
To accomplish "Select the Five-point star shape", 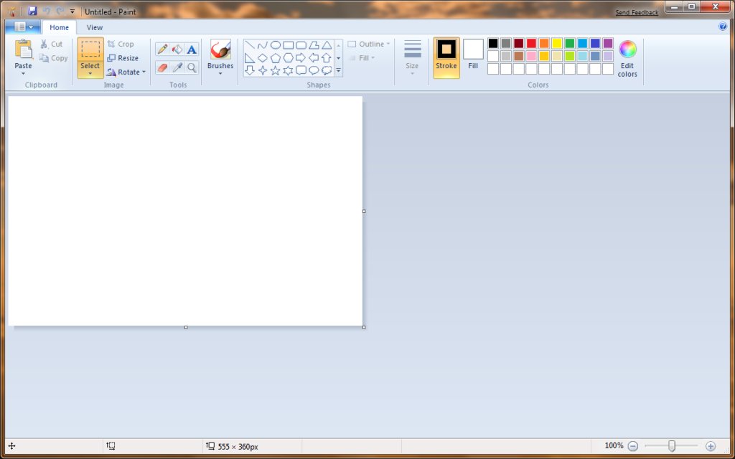I will [276, 71].
